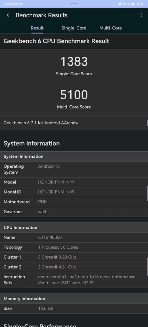Select the Model HONOR PNM-N49 row
The image size is (148, 327).
click(x=74, y=182)
